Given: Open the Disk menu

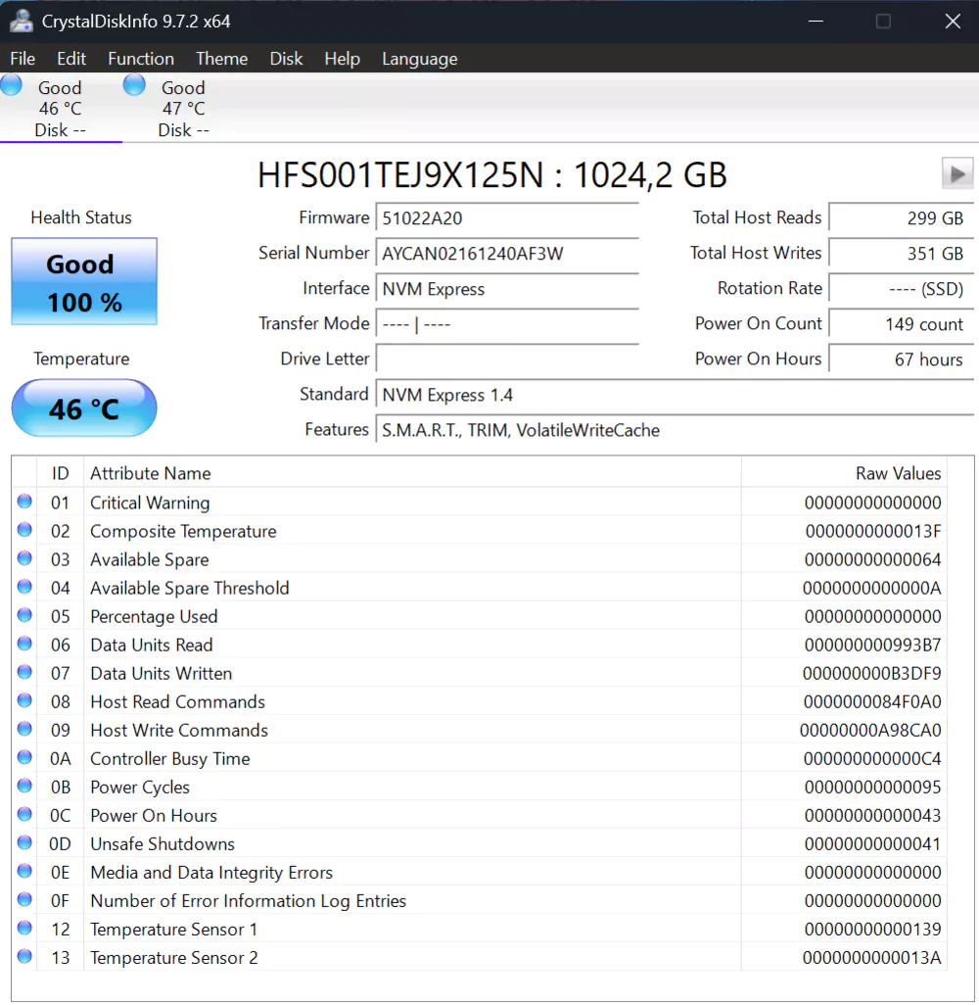Looking at the screenshot, I should coord(286,59).
